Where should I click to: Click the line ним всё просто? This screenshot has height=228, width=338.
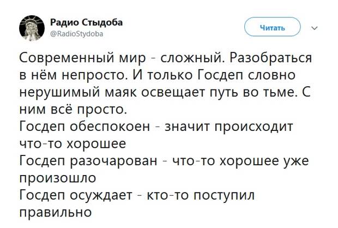click(x=73, y=110)
